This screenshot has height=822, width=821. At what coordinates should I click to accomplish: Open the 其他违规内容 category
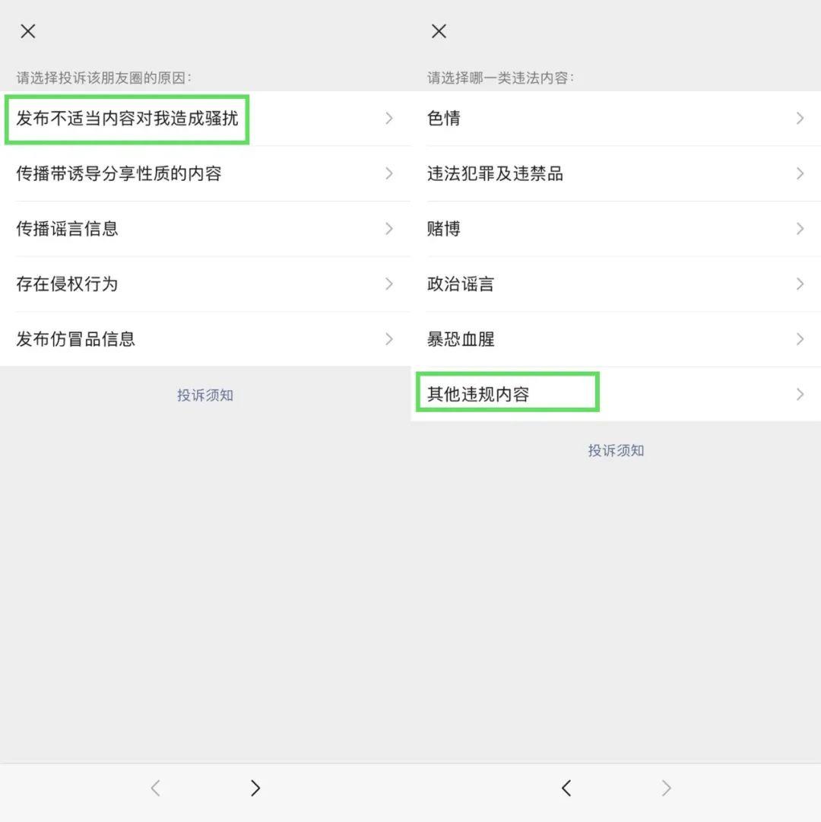479,394
